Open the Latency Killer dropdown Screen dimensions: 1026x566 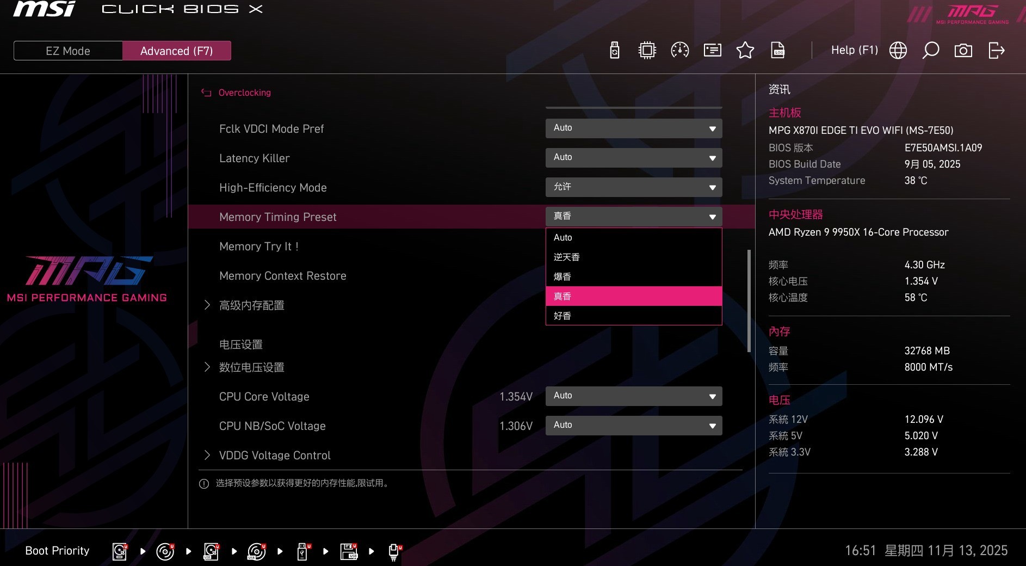pos(633,158)
